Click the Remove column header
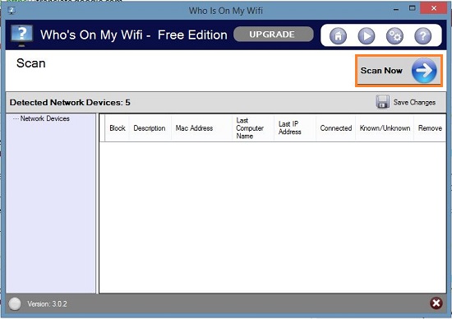This screenshot has width=452, height=319. (x=430, y=128)
